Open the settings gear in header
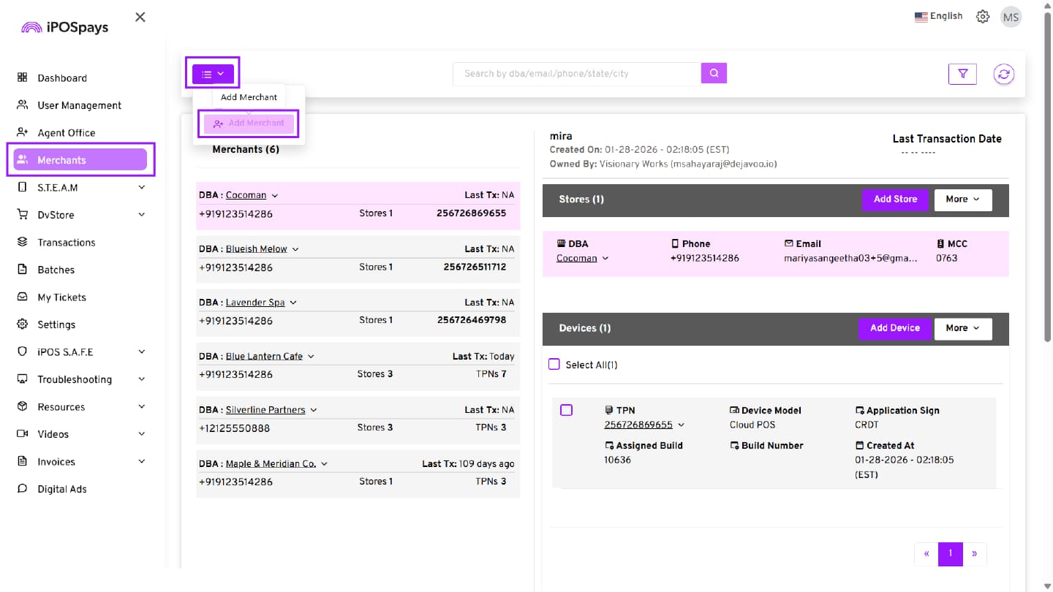This screenshot has height=592, width=1053. [983, 17]
